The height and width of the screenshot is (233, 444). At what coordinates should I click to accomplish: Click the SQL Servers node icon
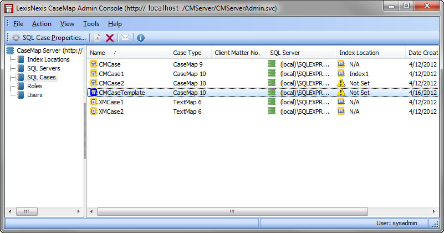click(x=21, y=68)
